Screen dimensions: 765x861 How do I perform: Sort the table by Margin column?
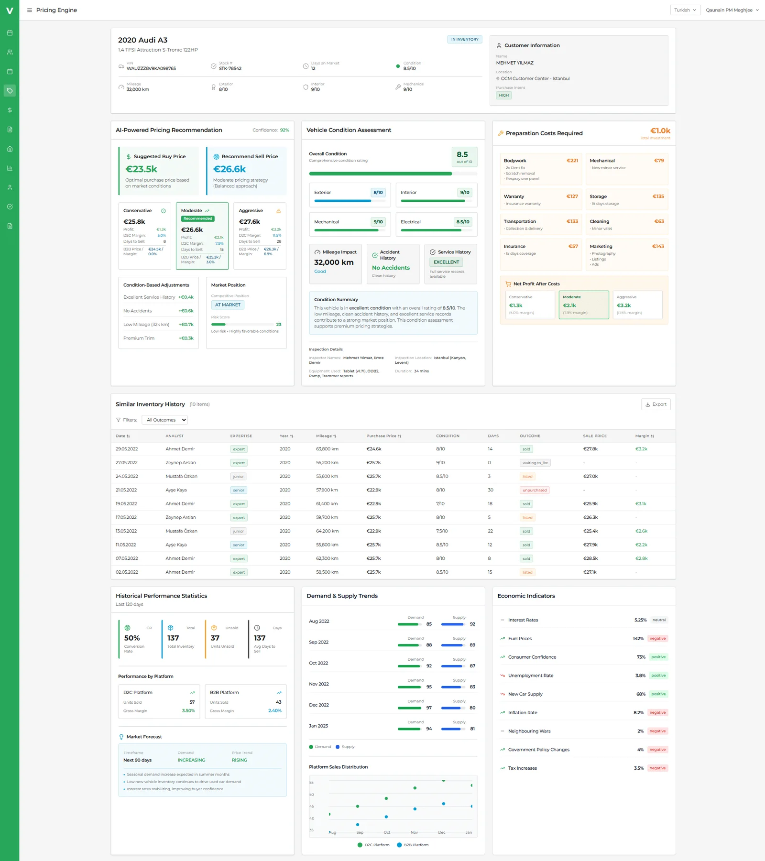coord(644,436)
